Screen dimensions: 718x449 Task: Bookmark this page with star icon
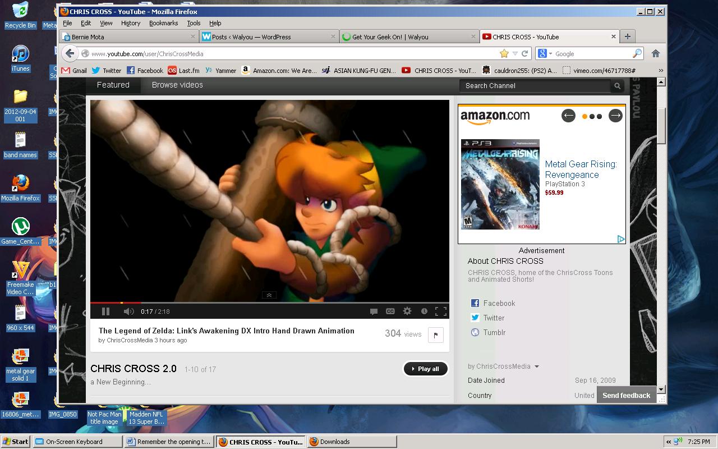tap(504, 54)
